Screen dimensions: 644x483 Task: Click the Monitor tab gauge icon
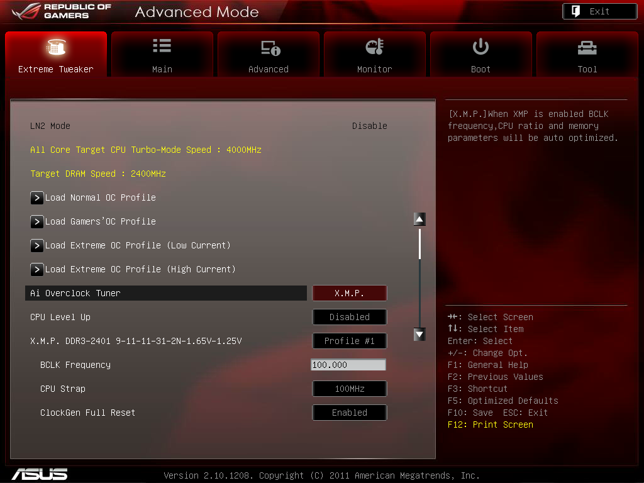374,47
